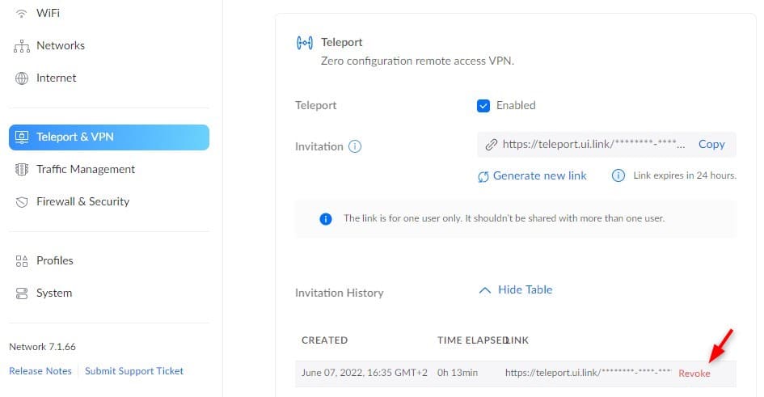This screenshot has width=764, height=397.
Task: Click the chain link icon in invitation field
Action: coord(492,144)
